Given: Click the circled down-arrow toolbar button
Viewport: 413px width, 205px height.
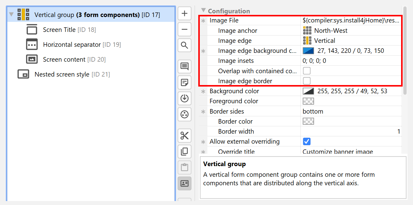Looking at the screenshot, I should coord(185,98).
